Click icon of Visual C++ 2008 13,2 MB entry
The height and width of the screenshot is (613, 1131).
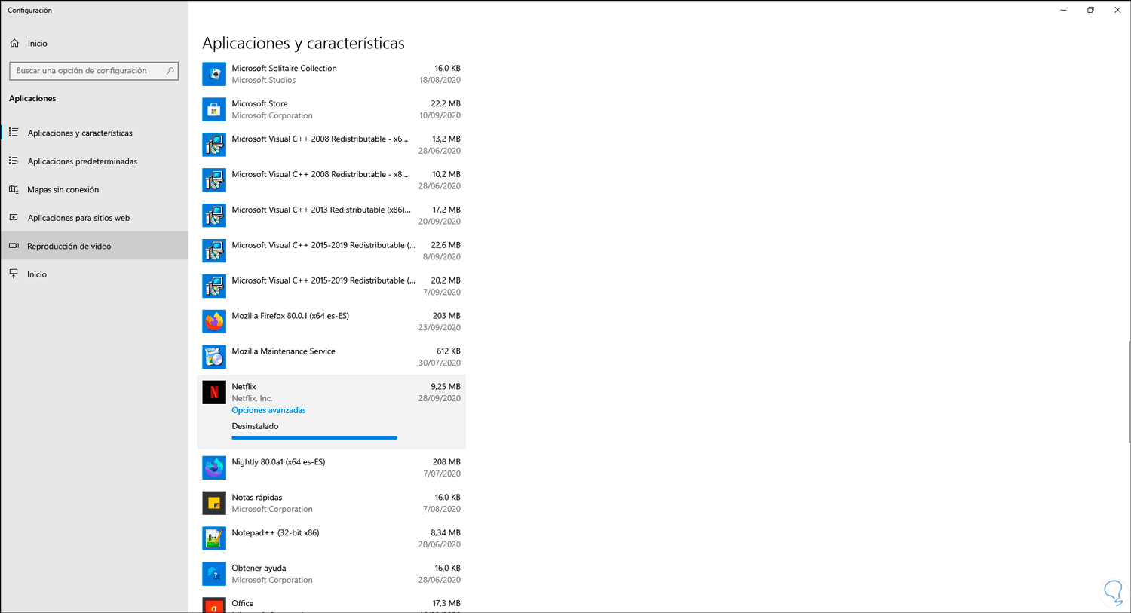pyautogui.click(x=214, y=145)
